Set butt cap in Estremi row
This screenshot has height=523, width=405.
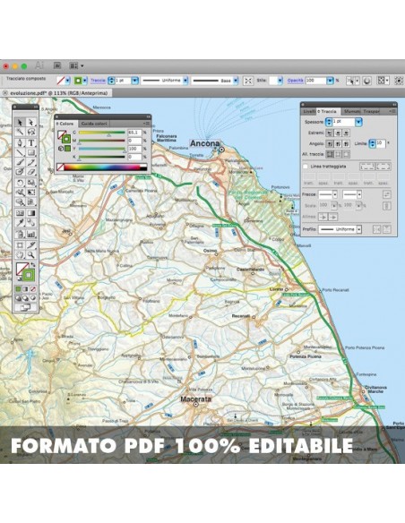click(x=330, y=133)
